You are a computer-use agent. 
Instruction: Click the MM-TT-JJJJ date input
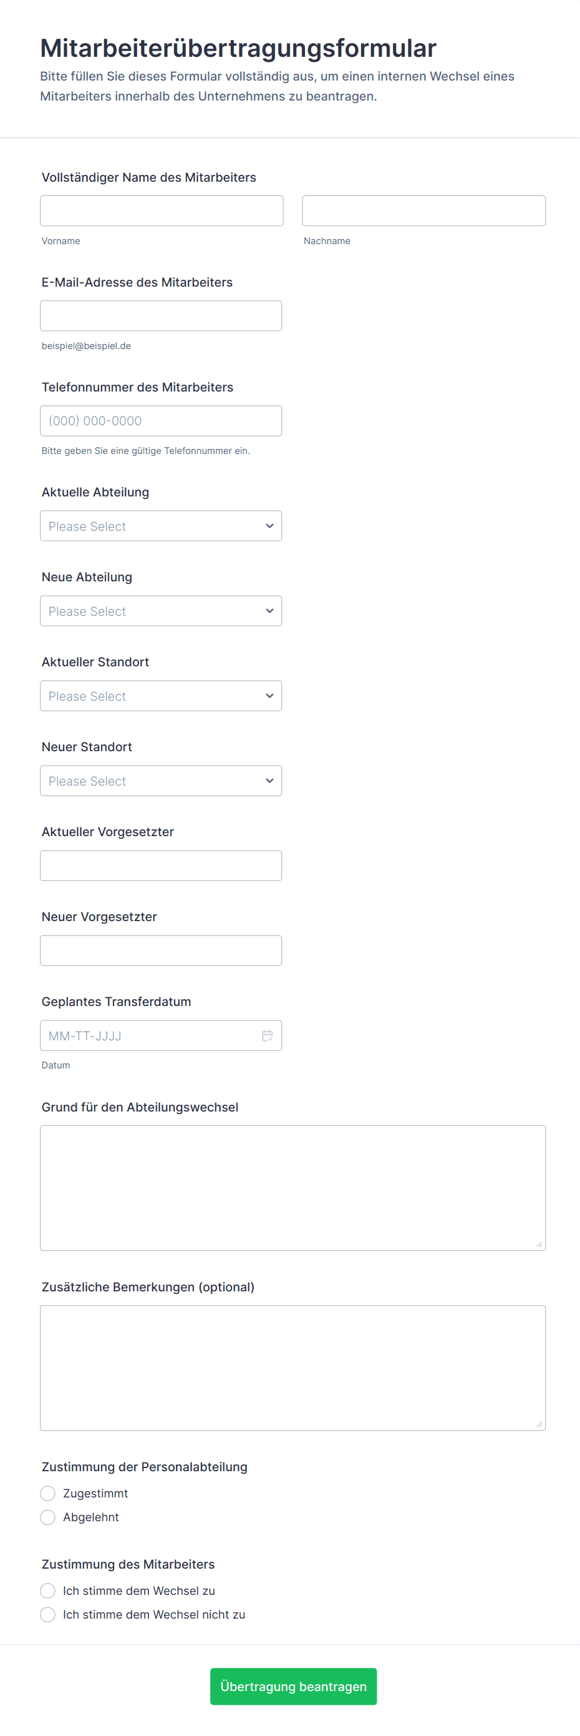[148, 1035]
